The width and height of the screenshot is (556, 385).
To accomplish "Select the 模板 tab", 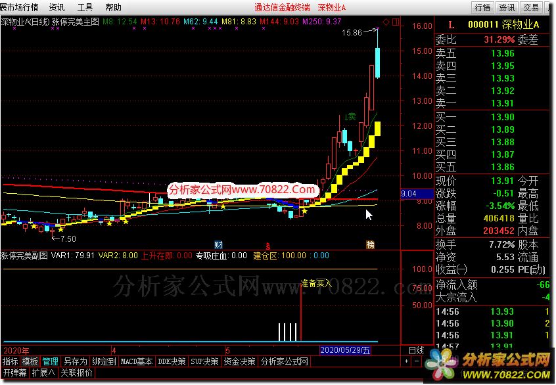I will (30, 361).
